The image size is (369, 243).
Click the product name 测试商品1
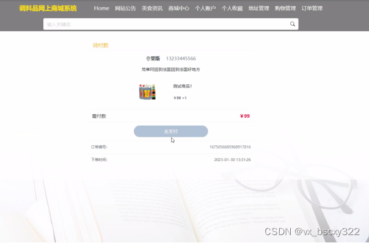pyautogui.click(x=183, y=86)
